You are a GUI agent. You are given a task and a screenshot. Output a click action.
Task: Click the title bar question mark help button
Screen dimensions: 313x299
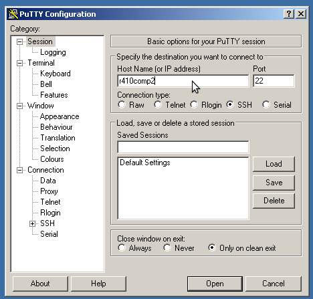tap(289, 14)
